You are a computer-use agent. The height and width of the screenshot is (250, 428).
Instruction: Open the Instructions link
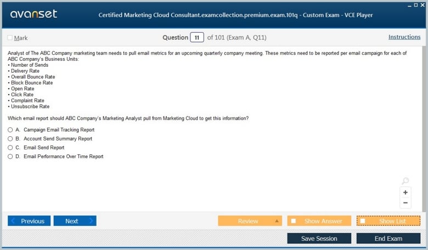[404, 37]
